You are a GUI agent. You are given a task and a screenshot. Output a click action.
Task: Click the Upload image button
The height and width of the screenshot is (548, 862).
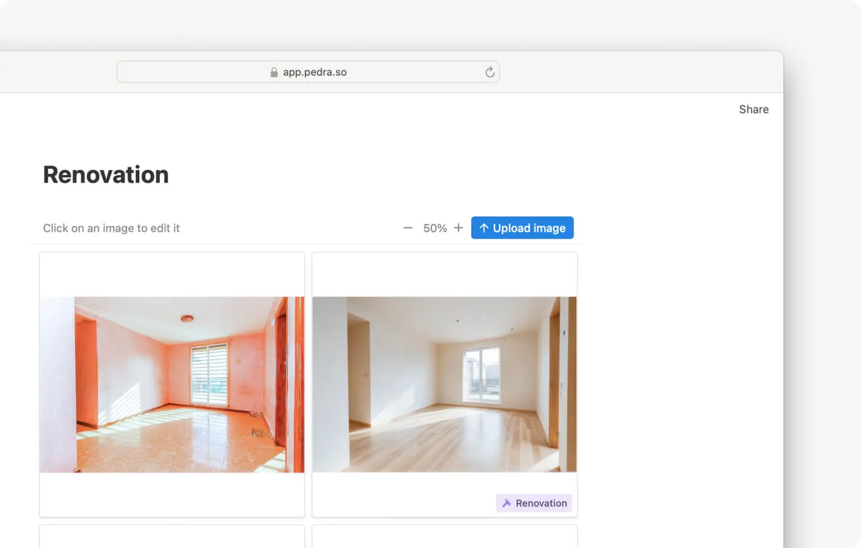click(x=522, y=228)
